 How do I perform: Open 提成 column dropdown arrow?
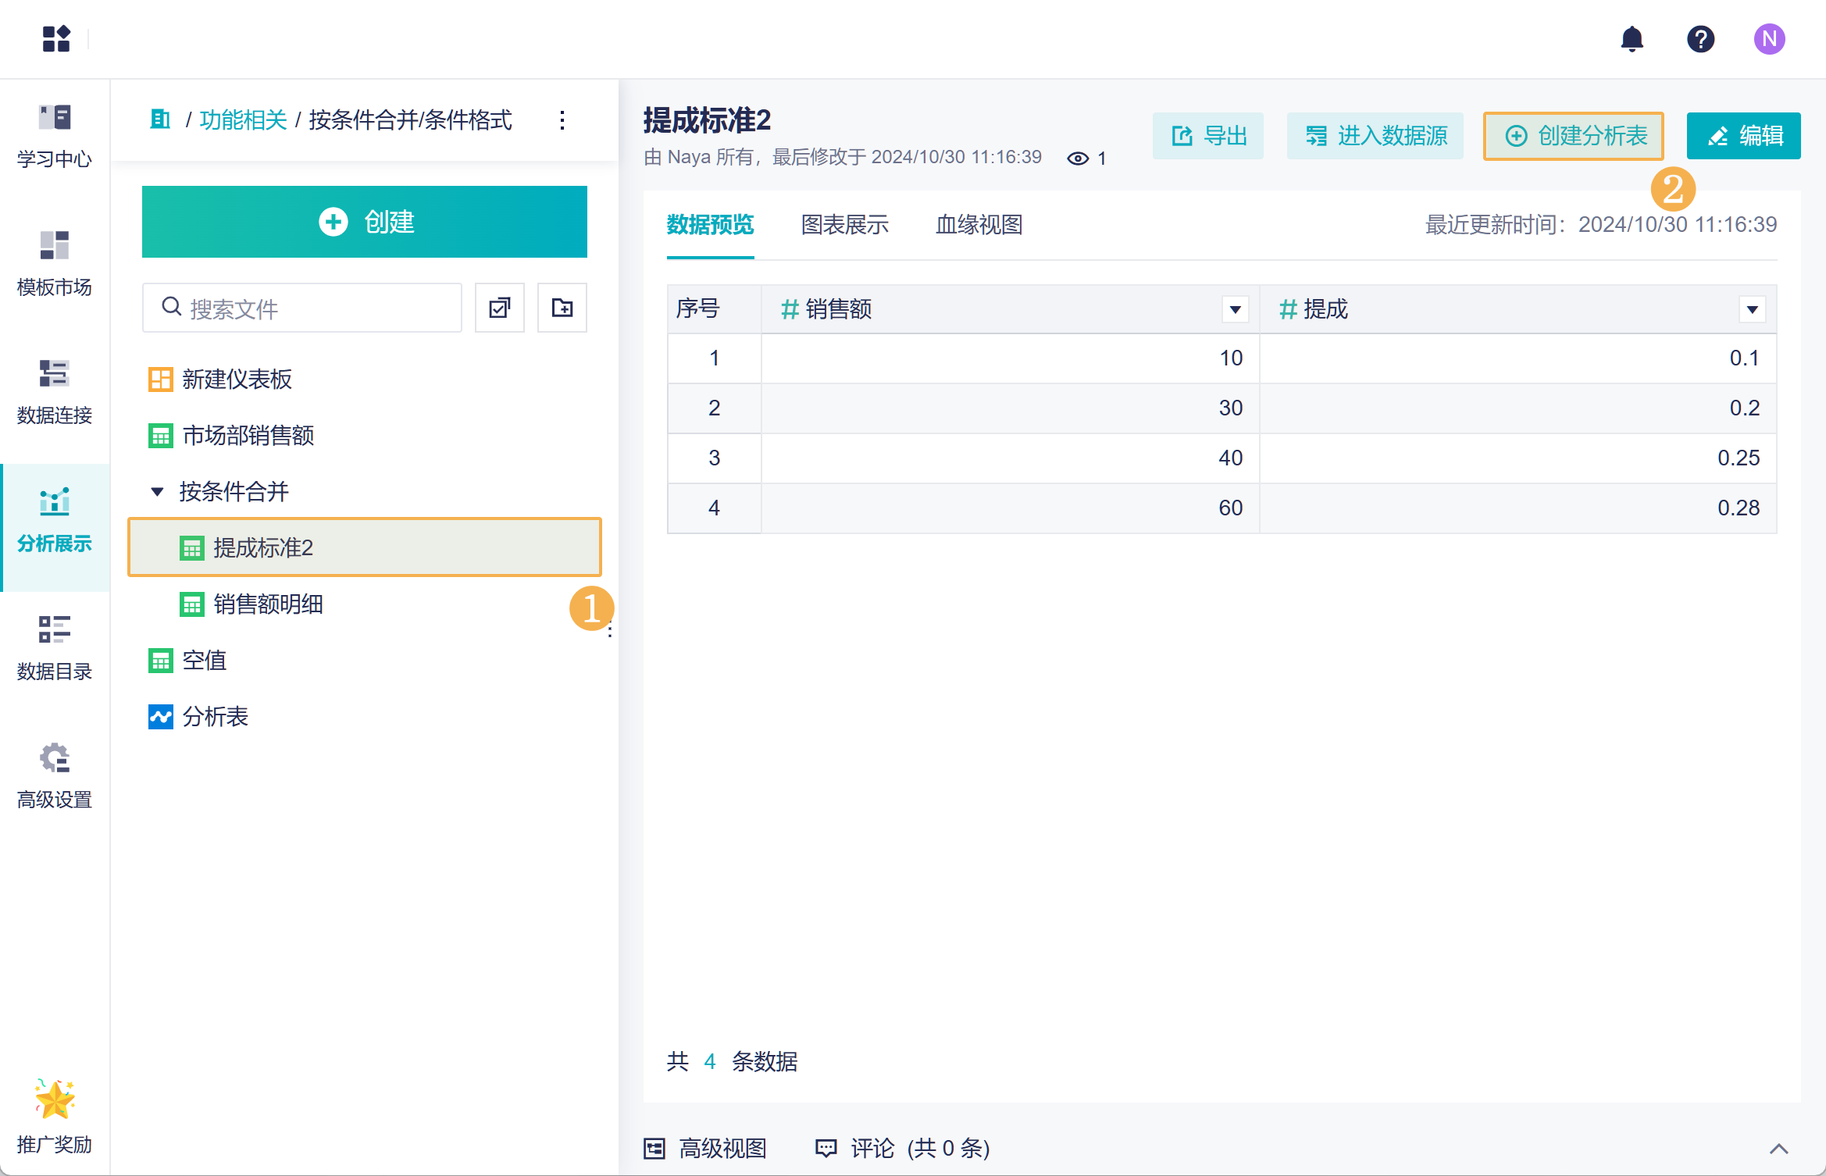point(1752,309)
